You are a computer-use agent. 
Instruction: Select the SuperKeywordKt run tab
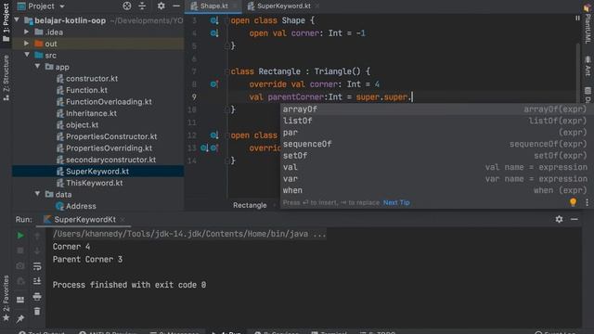coord(84,220)
